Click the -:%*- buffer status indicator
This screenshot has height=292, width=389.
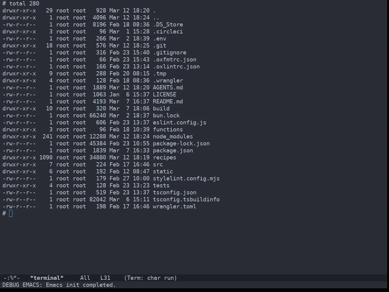tap(12, 278)
